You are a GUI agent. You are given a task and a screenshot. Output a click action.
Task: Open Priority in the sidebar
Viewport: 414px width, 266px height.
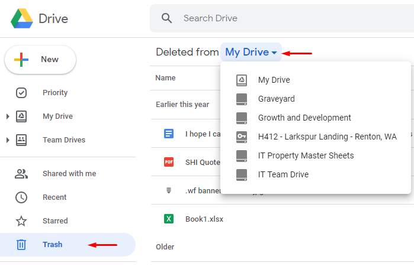tap(55, 93)
